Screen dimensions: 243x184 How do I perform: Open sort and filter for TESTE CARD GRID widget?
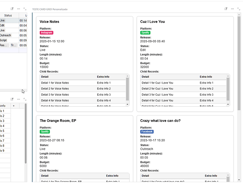(226, 9)
